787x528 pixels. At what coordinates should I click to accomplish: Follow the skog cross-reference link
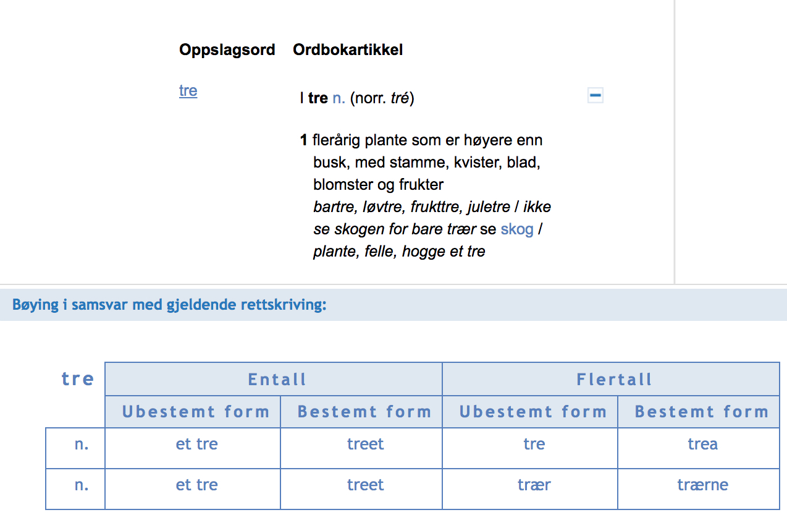click(x=517, y=229)
